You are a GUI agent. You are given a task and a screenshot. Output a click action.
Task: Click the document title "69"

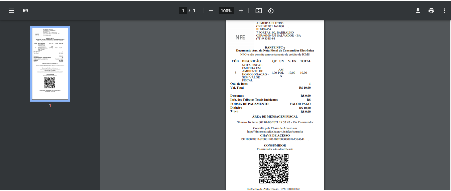point(25,11)
